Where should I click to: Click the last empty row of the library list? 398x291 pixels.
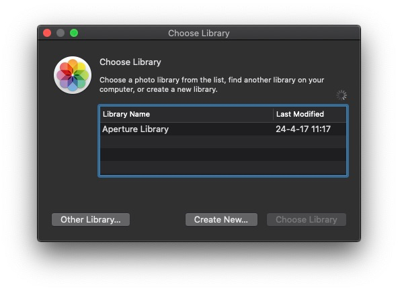tap(223, 168)
